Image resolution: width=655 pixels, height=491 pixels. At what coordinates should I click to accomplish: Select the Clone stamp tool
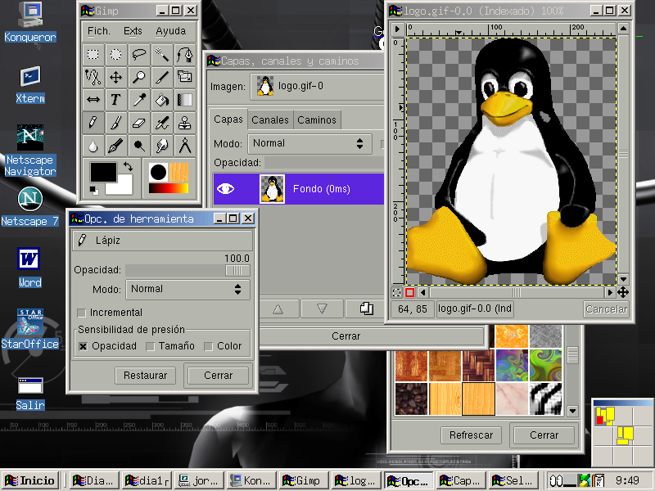(x=185, y=123)
